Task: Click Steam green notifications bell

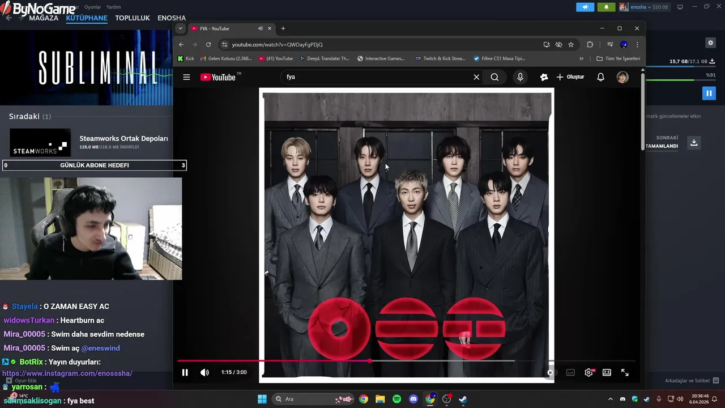Action: (606, 7)
